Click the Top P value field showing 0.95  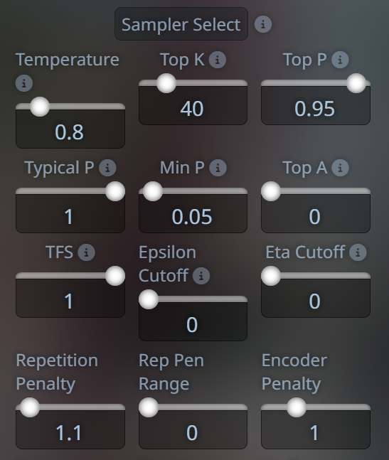pos(316,106)
